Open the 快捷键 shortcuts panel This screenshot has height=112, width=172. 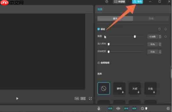click(x=120, y=2)
